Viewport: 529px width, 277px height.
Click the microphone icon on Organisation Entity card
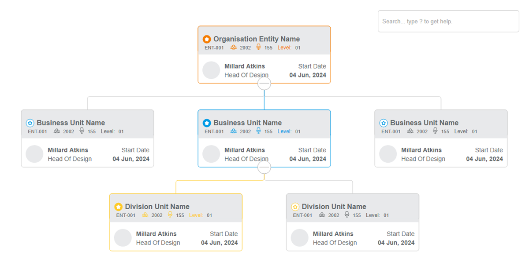tap(258, 47)
